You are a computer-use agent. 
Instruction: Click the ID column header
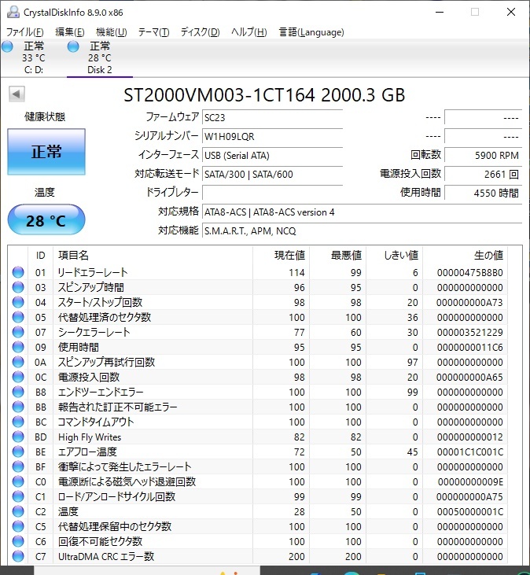pyautogui.click(x=40, y=255)
